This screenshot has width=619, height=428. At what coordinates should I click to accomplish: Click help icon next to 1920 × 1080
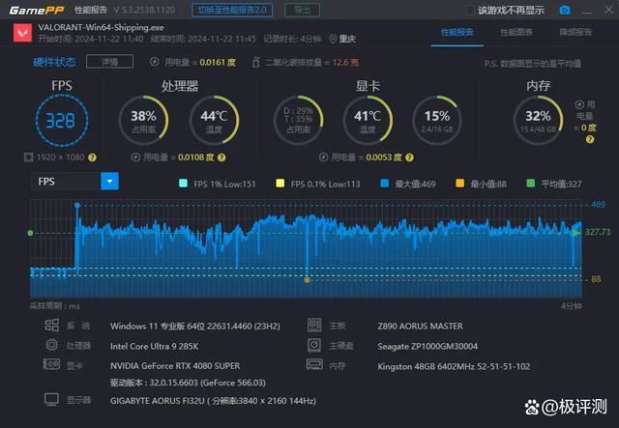tap(92, 157)
